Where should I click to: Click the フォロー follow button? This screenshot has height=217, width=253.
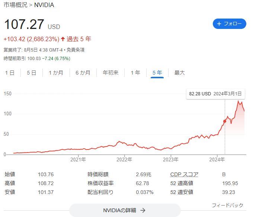229,24
